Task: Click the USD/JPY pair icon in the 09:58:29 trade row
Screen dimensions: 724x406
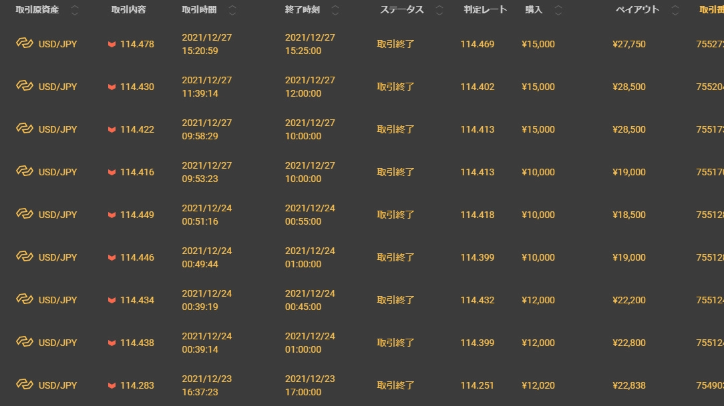Action: click(x=25, y=129)
